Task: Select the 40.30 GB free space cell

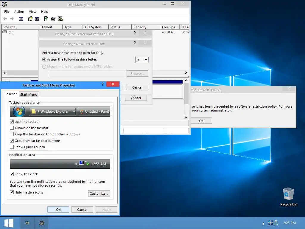Action: (169, 32)
